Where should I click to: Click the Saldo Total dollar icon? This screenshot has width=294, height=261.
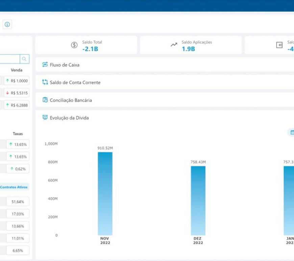coord(74,45)
